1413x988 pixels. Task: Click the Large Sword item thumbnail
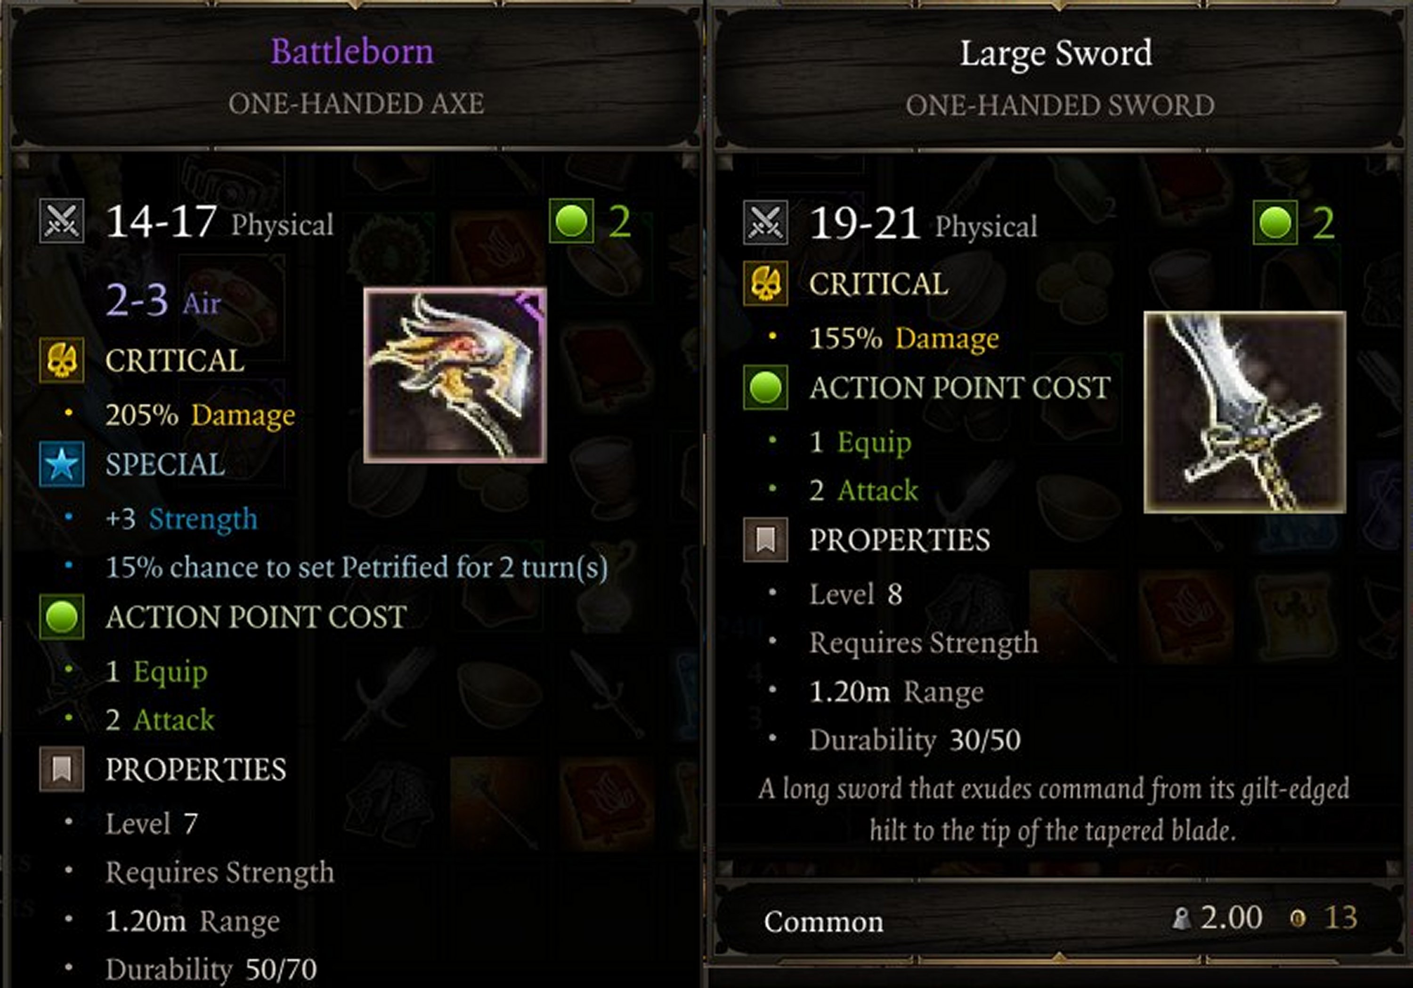[x=1244, y=412]
